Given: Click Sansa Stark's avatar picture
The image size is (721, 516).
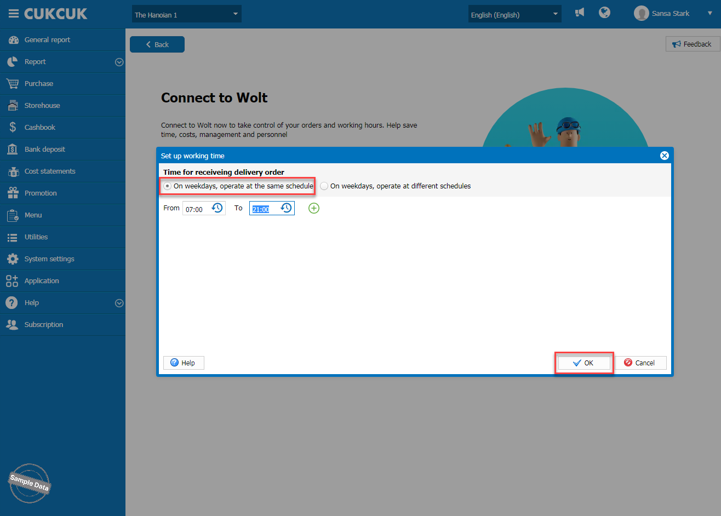Looking at the screenshot, I should [641, 14].
